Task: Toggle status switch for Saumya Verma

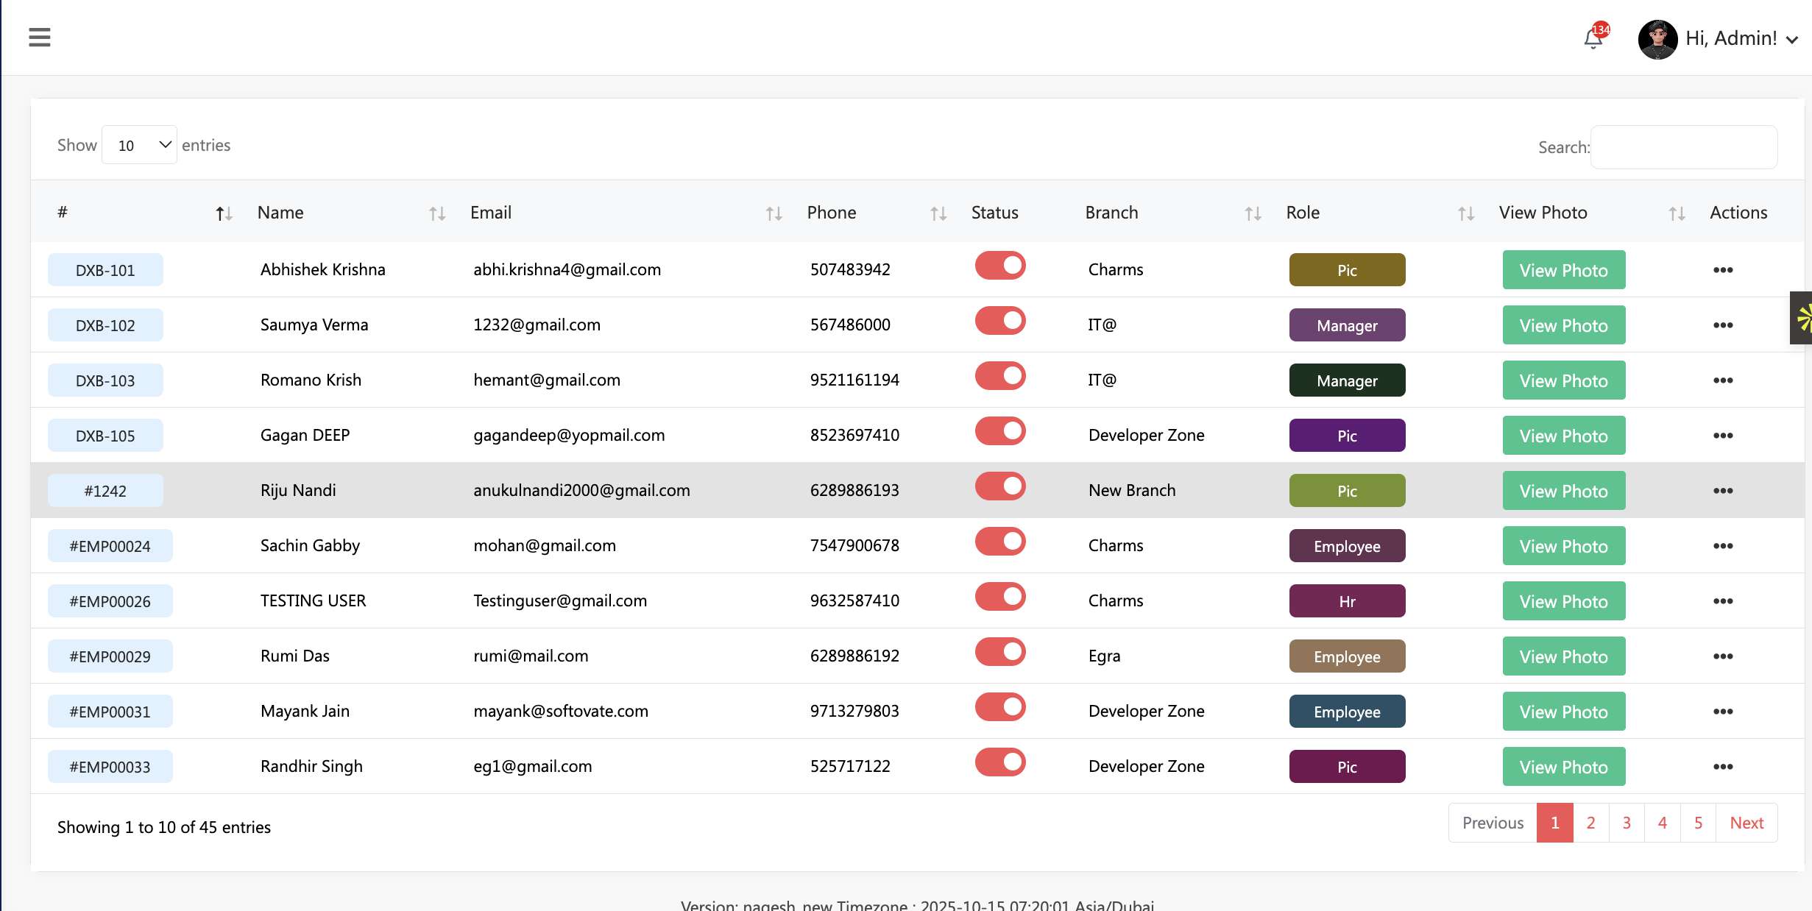Action: [1000, 321]
